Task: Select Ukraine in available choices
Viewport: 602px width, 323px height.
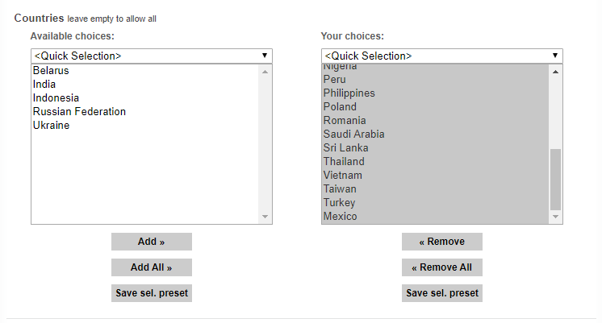Action: pos(51,126)
